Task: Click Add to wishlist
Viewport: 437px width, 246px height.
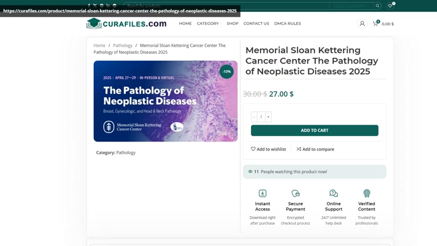Action: (268, 149)
